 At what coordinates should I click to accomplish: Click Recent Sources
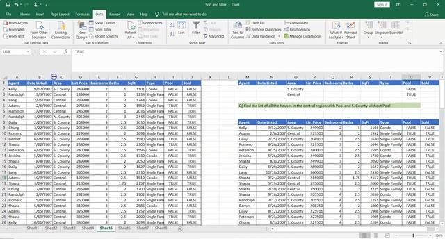point(104,36)
